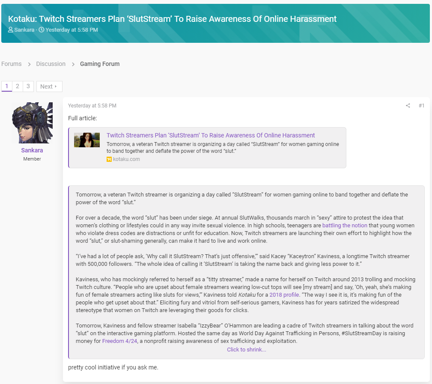The width and height of the screenshot is (432, 384).
Task: Click header timestamp Yesterday at 5:58 PM
Action: coord(72,30)
